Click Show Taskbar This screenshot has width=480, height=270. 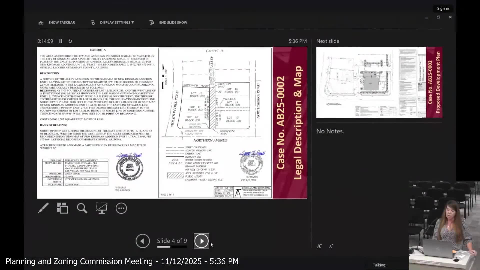click(x=61, y=22)
